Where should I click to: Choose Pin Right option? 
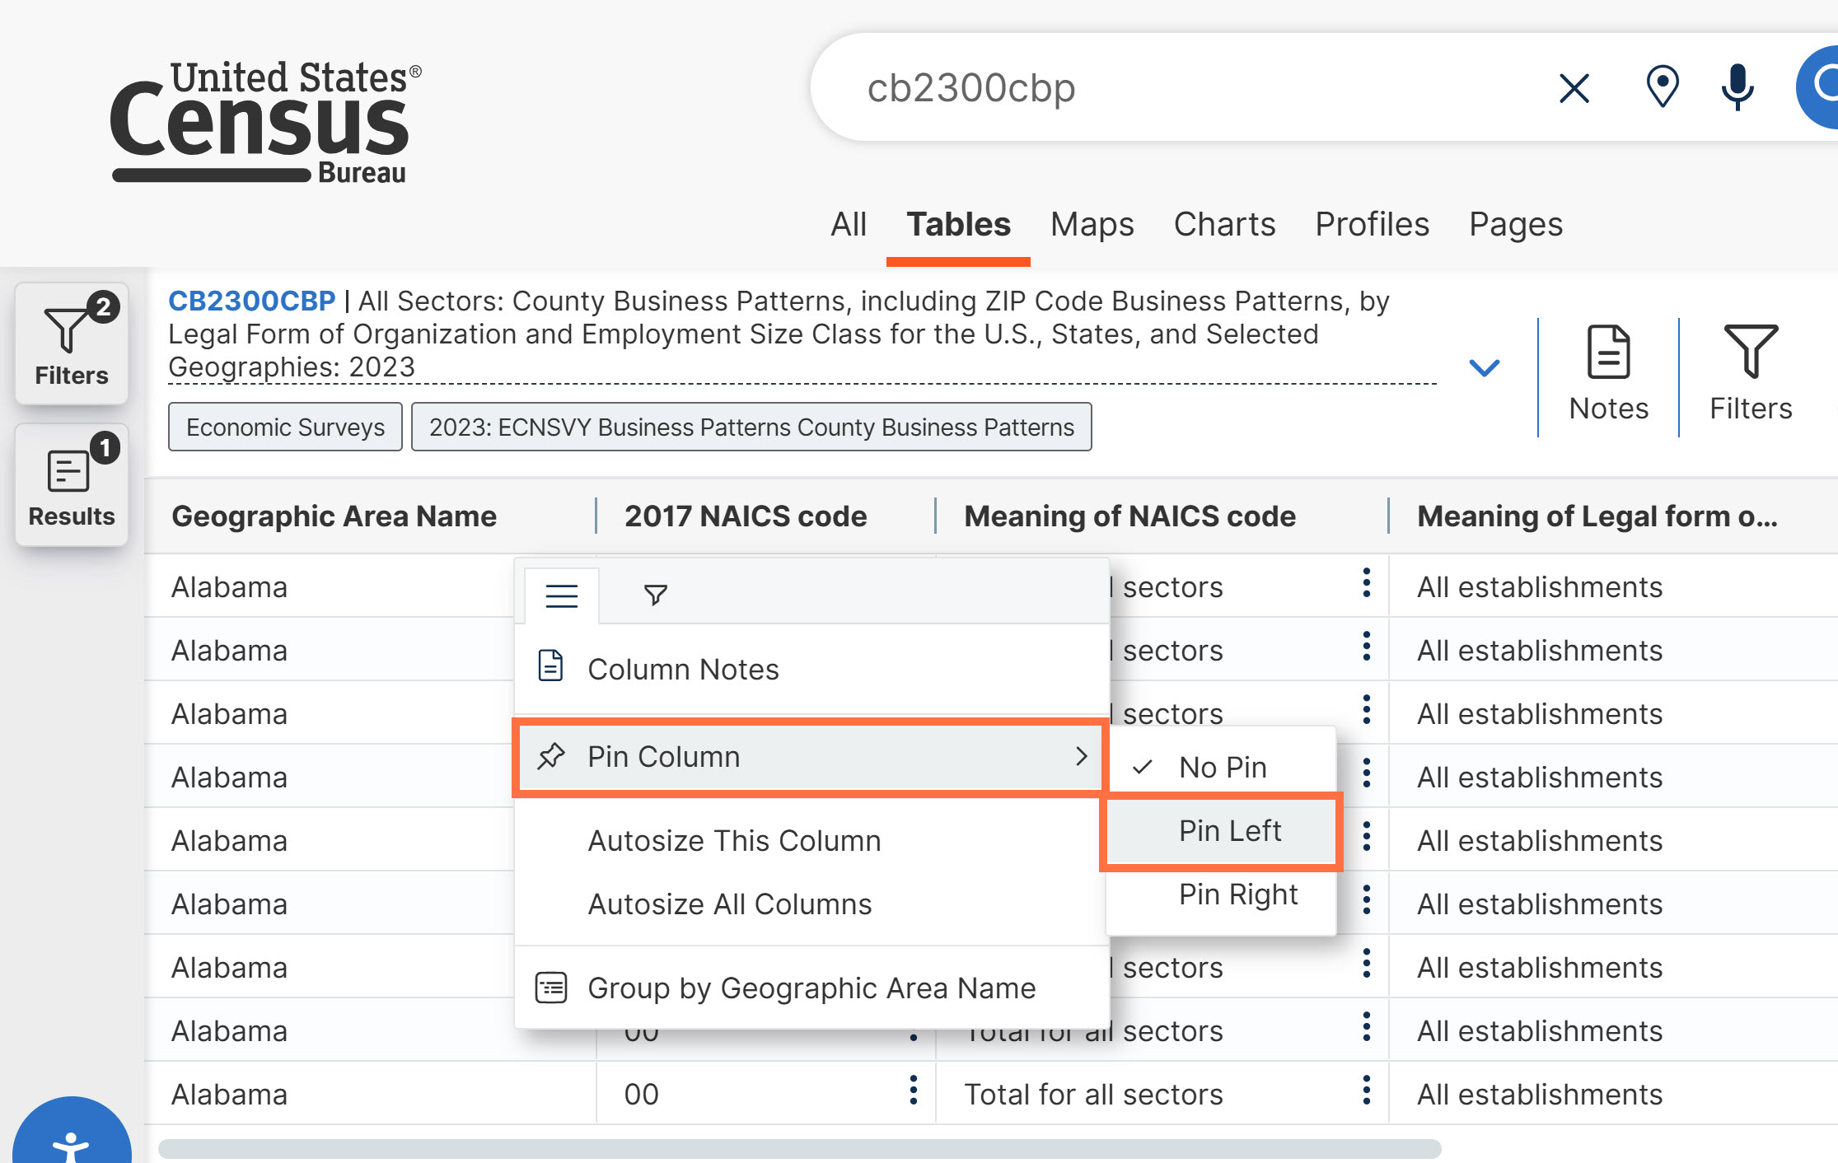(1237, 894)
